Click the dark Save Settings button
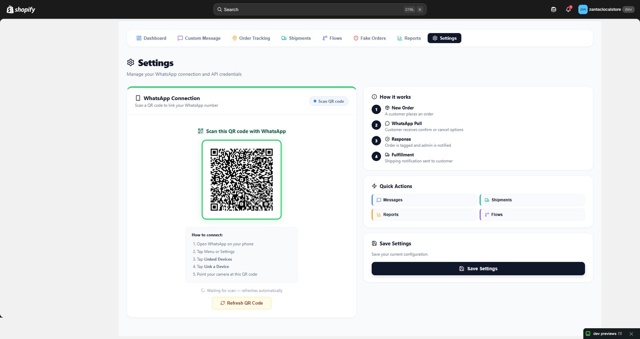This screenshot has height=339, width=640. click(x=478, y=269)
